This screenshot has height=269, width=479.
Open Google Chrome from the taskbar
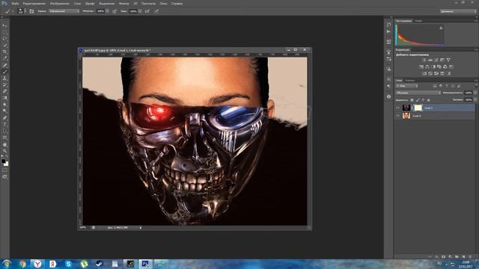(22, 264)
